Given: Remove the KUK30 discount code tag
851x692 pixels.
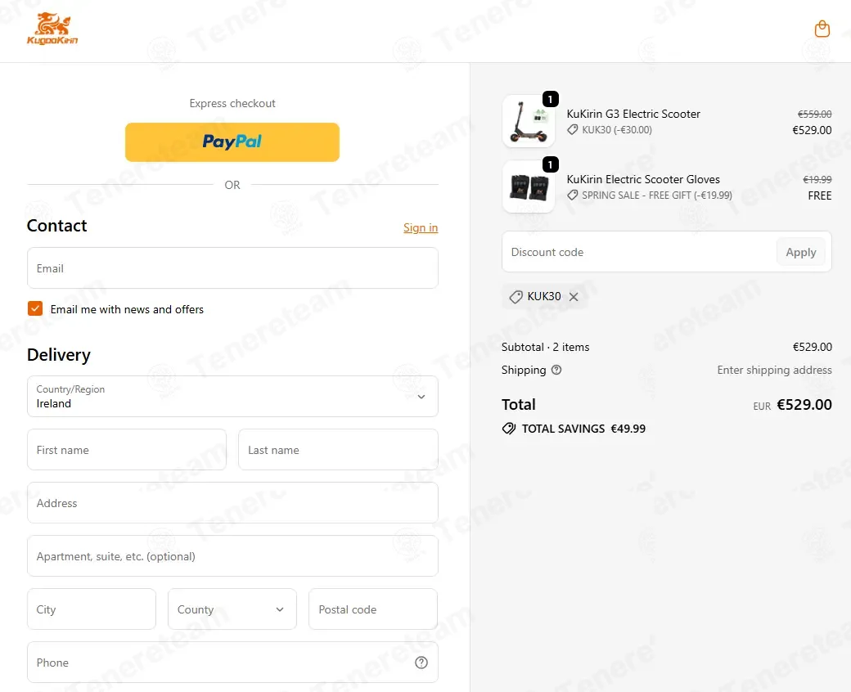Looking at the screenshot, I should [573, 297].
